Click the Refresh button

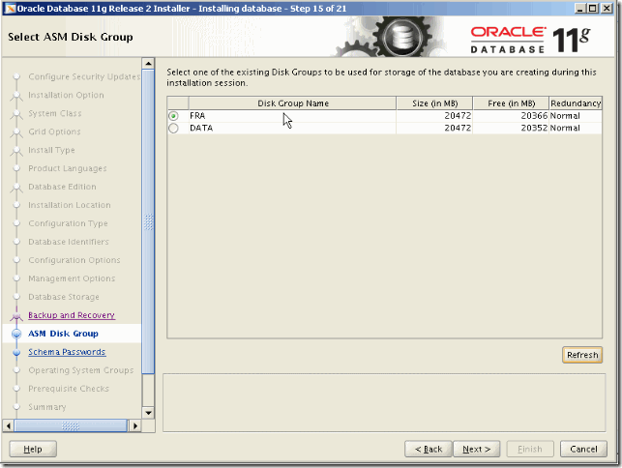tap(582, 355)
